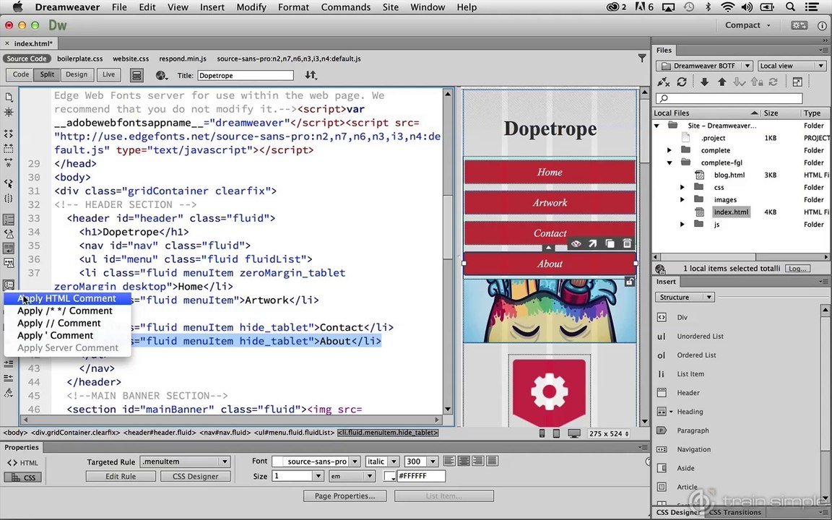This screenshot has width=832, height=520.
Task: Select desktop size icon in the status bar
Action: click(573, 433)
